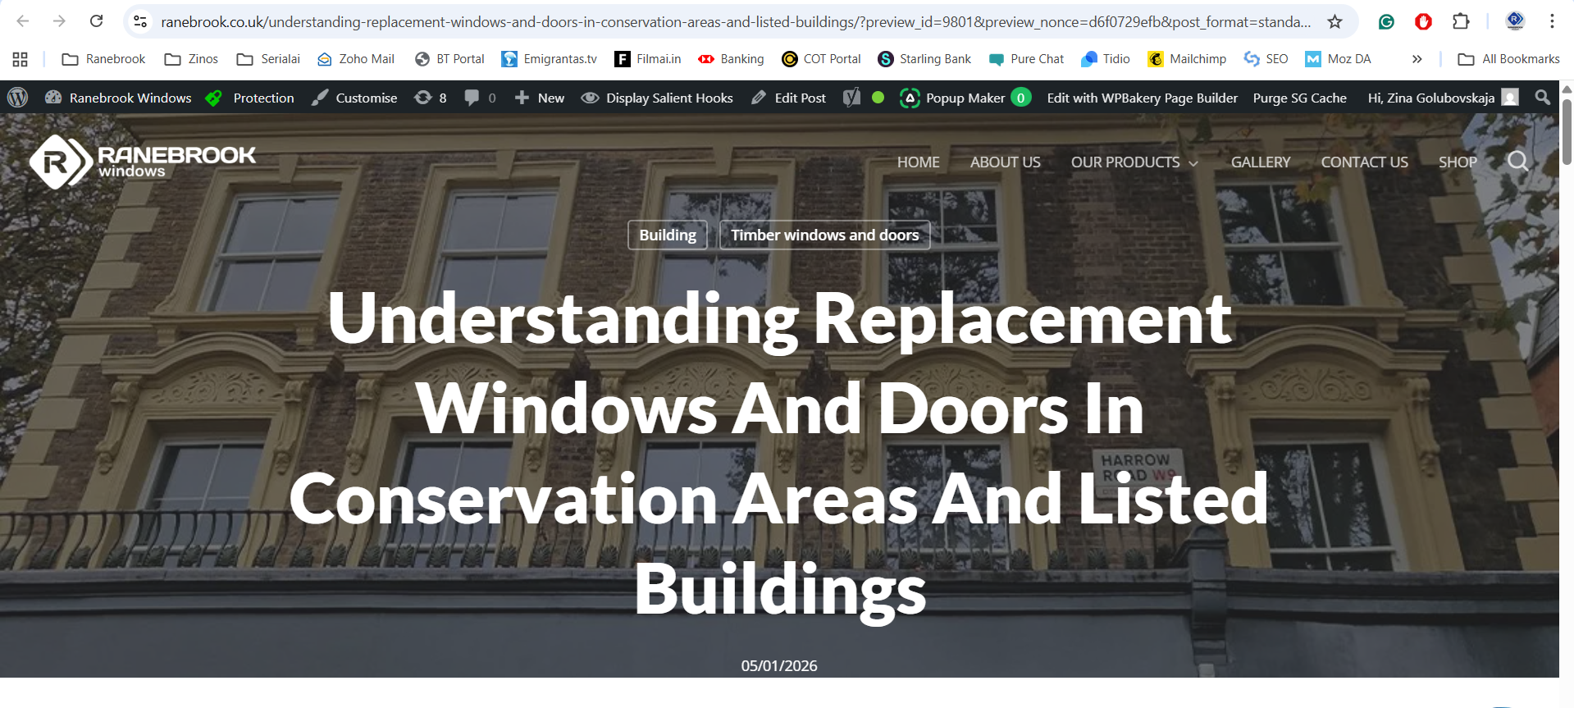Image resolution: width=1574 pixels, height=708 pixels.
Task: Expand the Our Products dropdown menu
Action: (x=1134, y=162)
